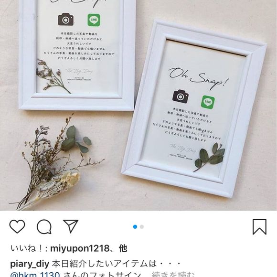The height and width of the screenshot is (277, 277).
Task: Tap green leaf sprig on right frame
Action: (x=209, y=157)
